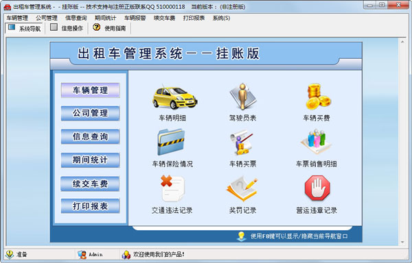Open the 奖罚记录 notebook pencil icon
412x263 pixels.
pyautogui.click(x=242, y=189)
